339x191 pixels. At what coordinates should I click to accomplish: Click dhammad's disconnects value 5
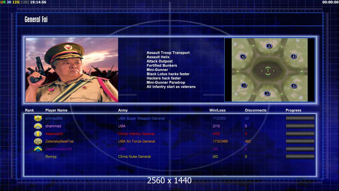(x=246, y=126)
